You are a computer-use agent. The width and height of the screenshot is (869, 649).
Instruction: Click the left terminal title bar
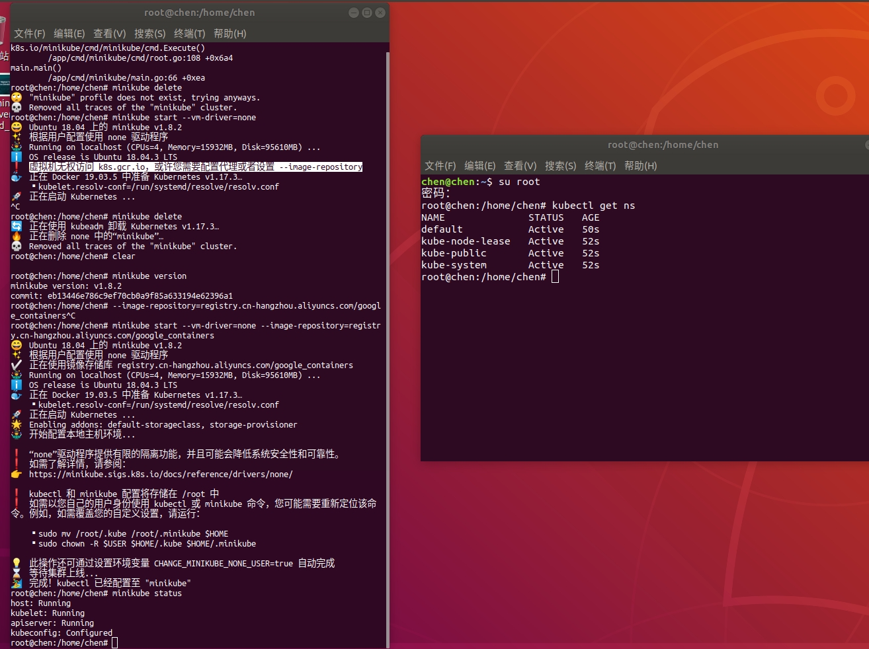pos(199,13)
